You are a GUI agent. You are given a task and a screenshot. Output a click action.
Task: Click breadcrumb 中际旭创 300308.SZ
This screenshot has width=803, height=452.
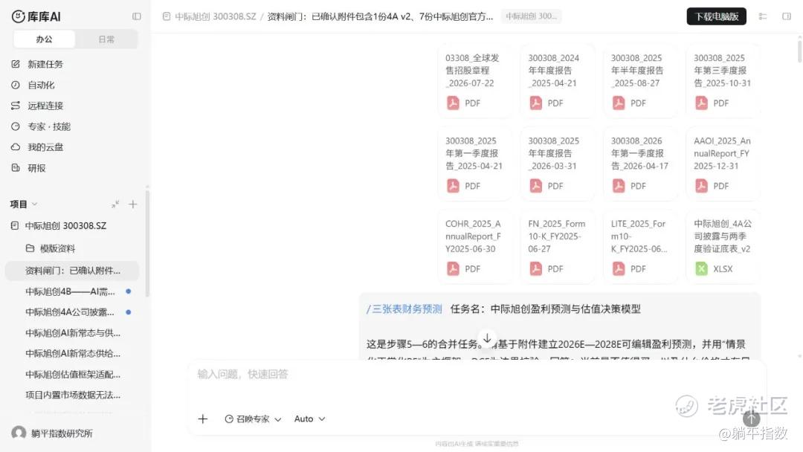215,16
